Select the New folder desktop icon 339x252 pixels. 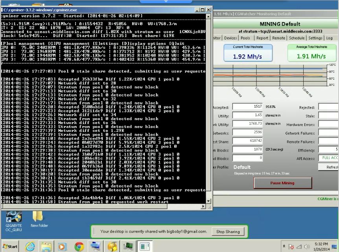39,219
